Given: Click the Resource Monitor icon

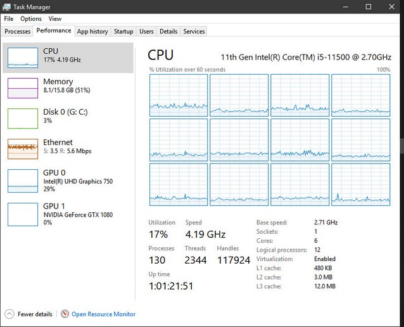Looking at the screenshot, I should (x=65, y=314).
